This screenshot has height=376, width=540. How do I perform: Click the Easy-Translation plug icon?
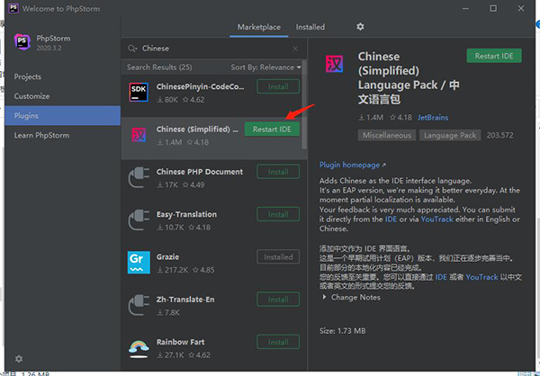139,220
